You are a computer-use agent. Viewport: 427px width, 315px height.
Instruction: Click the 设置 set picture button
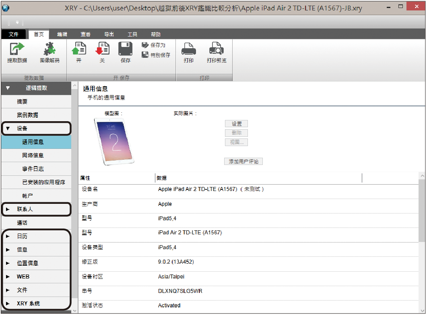click(x=236, y=124)
